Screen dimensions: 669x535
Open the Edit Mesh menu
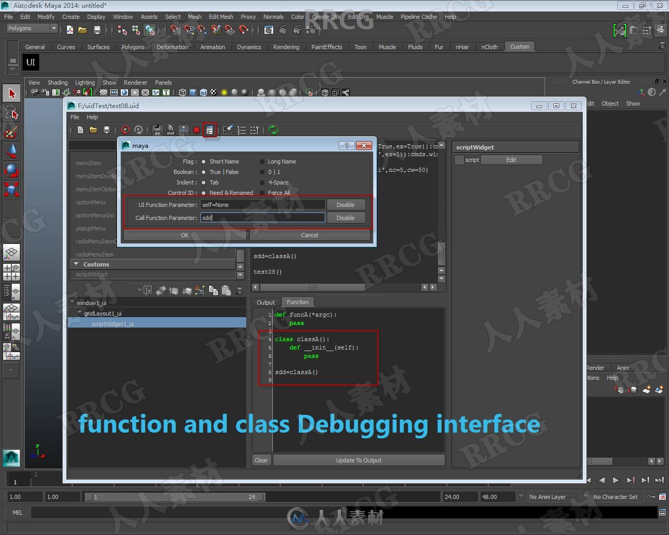pyautogui.click(x=221, y=17)
